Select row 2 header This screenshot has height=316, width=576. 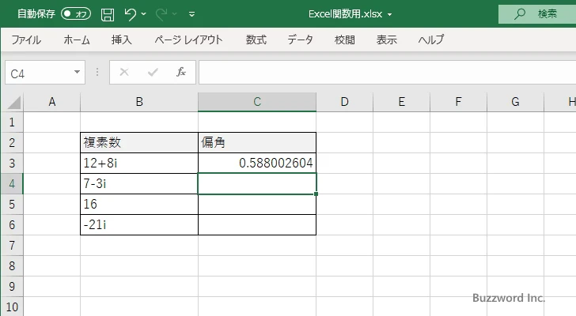coord(12,143)
